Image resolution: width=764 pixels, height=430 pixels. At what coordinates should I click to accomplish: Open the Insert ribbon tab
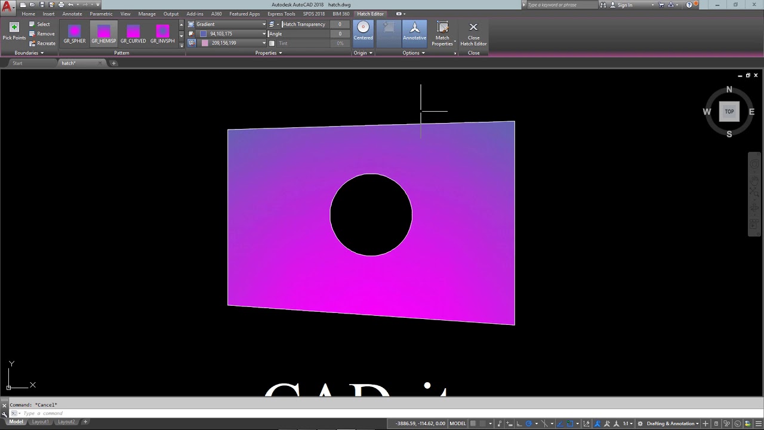pos(48,14)
